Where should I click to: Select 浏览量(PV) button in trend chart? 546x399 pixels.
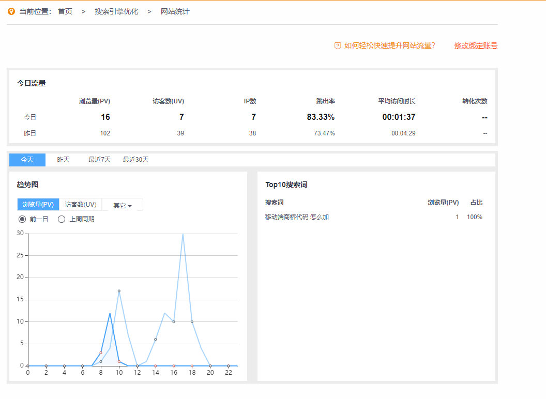click(x=38, y=205)
